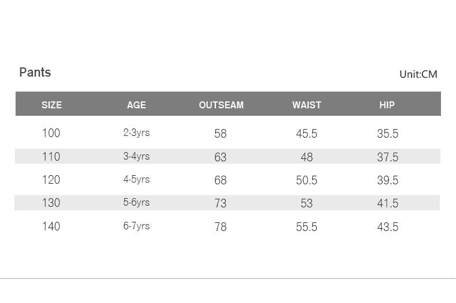Select the hip value 43.5
The width and height of the screenshot is (456, 303).
[388, 227]
